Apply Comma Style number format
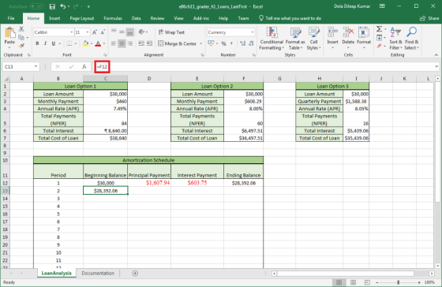This screenshot has height=287, width=442. click(231, 43)
